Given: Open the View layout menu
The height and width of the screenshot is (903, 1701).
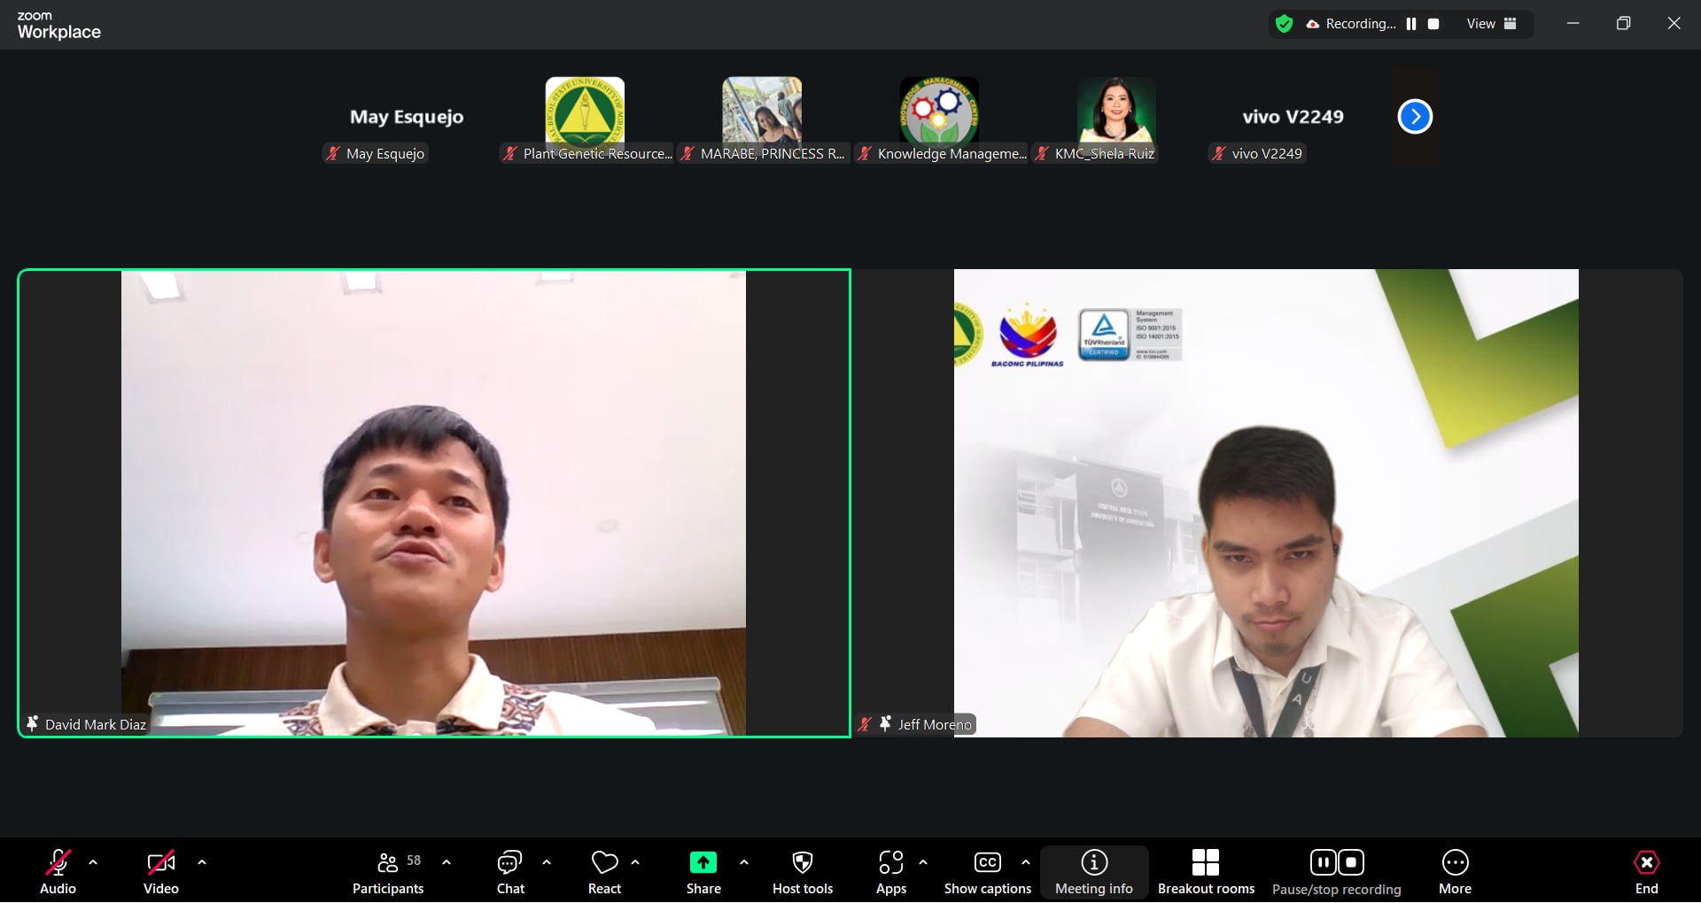Looking at the screenshot, I should pyautogui.click(x=1491, y=24).
